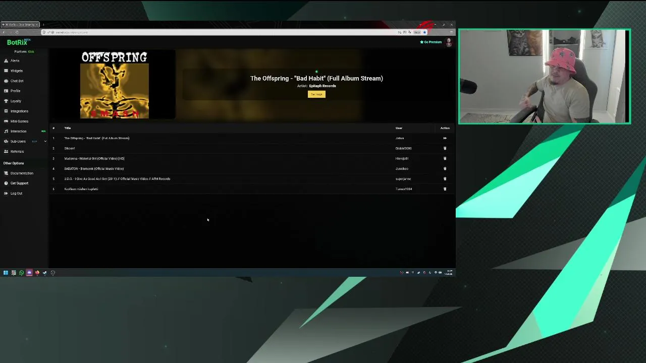Image resolution: width=646 pixels, height=363 pixels.
Task: Open Documentation under Other Options
Action: pos(22,173)
